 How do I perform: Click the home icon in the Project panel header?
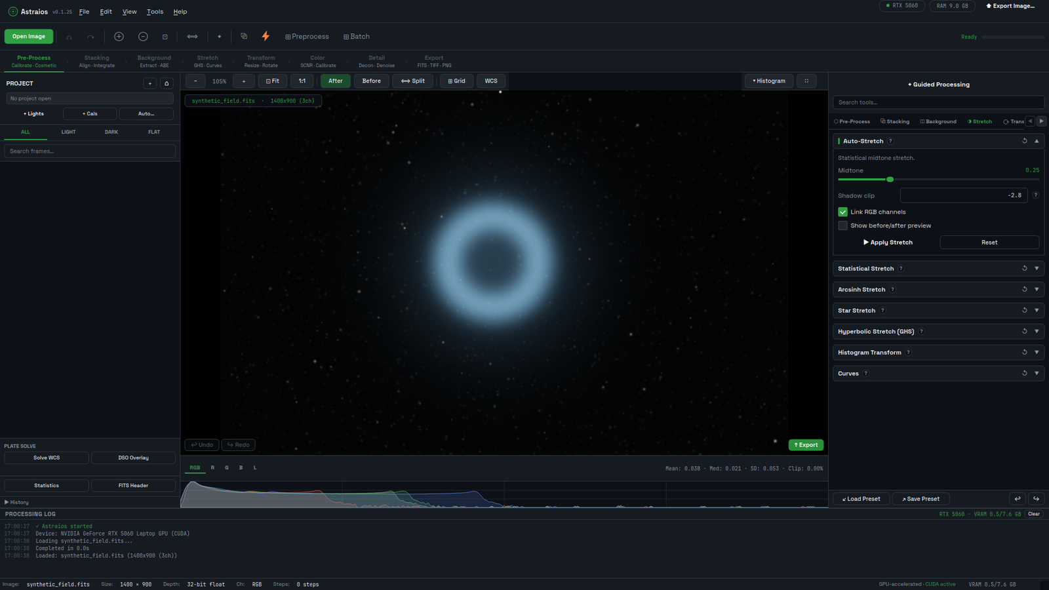point(167,83)
